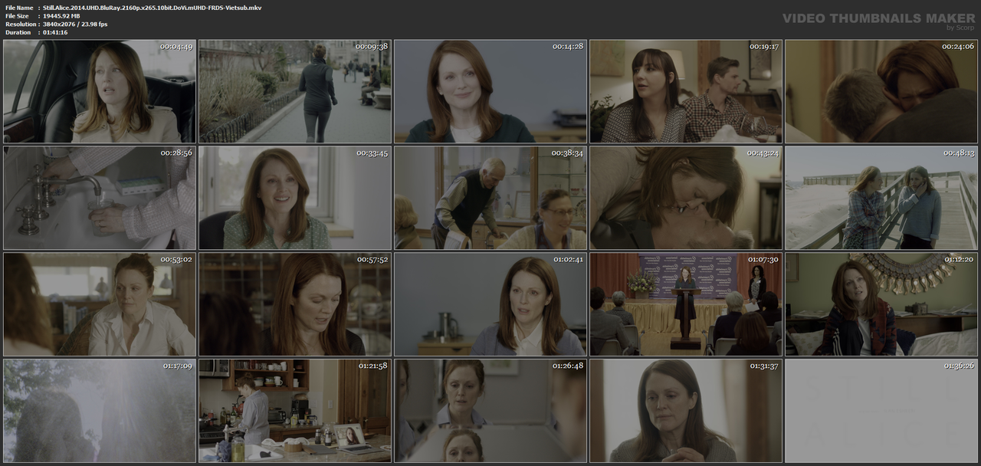The width and height of the screenshot is (981, 466).
Task: Select the thumbnail at 00:53:02
Action: [x=100, y=304]
